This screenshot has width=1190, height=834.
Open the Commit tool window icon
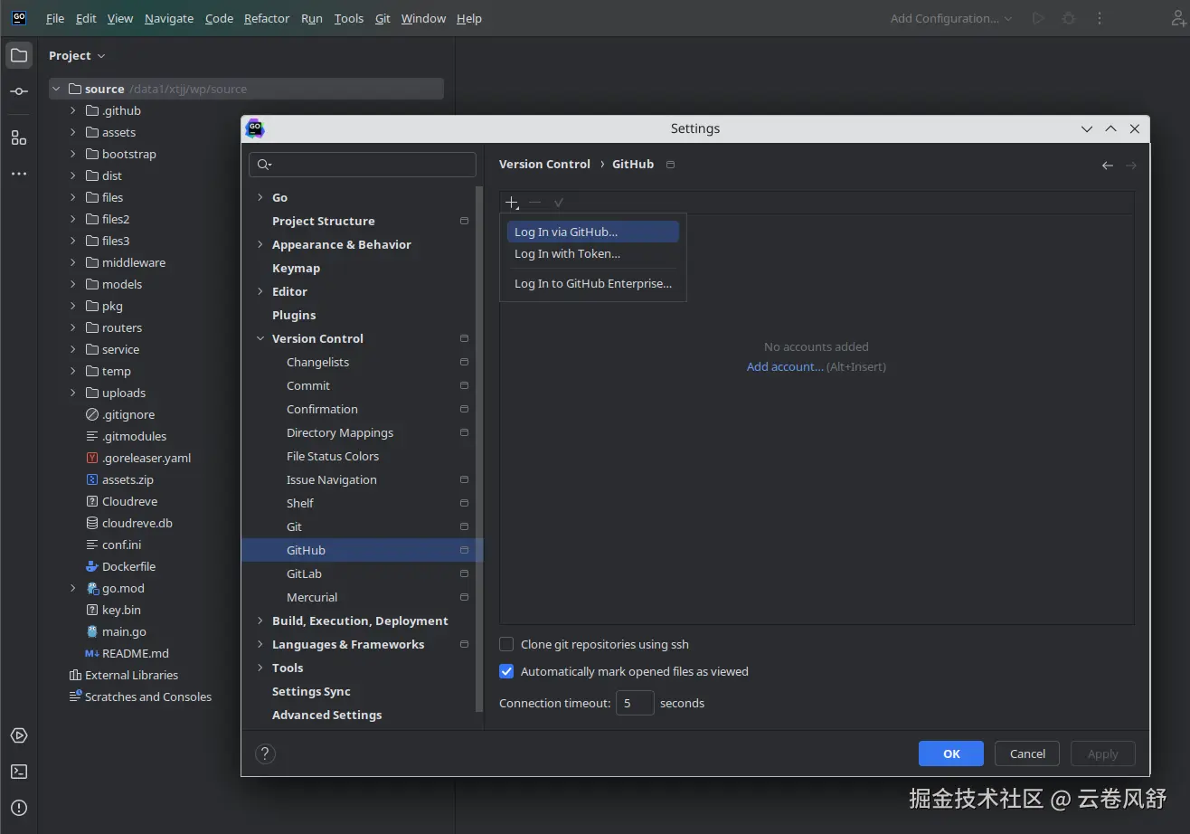[18, 91]
